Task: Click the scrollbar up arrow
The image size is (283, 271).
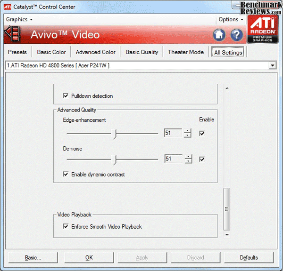Action: point(227,88)
